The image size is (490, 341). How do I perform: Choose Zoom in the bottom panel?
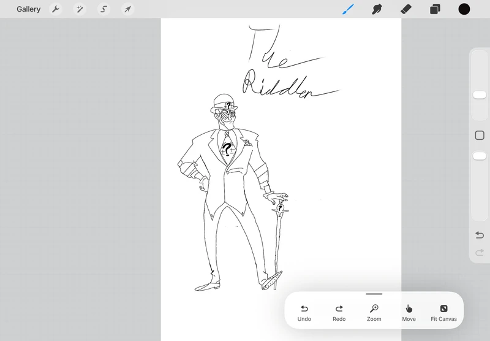point(374,313)
